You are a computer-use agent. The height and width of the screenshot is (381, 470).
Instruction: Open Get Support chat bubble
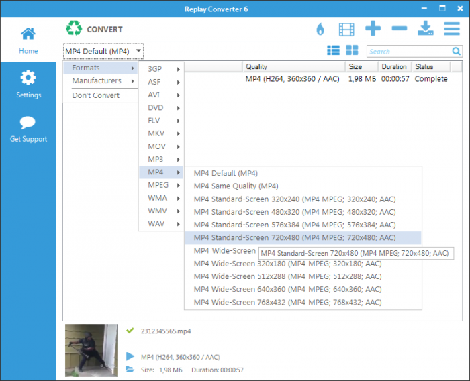[x=28, y=129]
